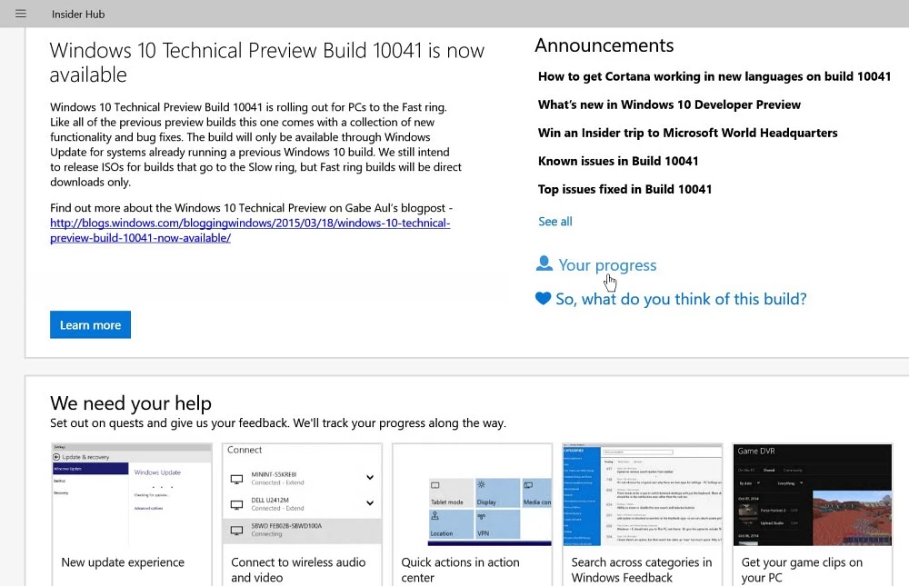Open the New update experience quest thumbnail

[x=132, y=494]
